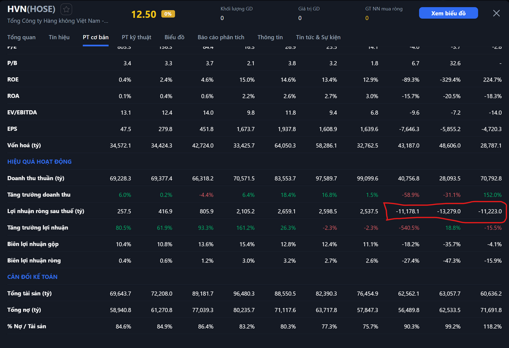
Task: Click the Lợi nhuận ròng sau thuế row label
Action: [45, 211]
